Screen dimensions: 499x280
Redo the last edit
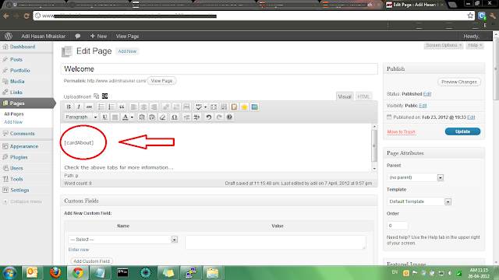[219, 117]
